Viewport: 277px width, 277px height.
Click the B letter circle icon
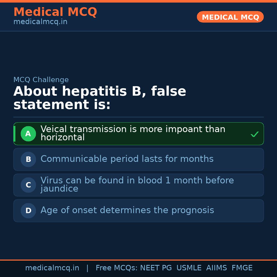[x=28, y=159]
